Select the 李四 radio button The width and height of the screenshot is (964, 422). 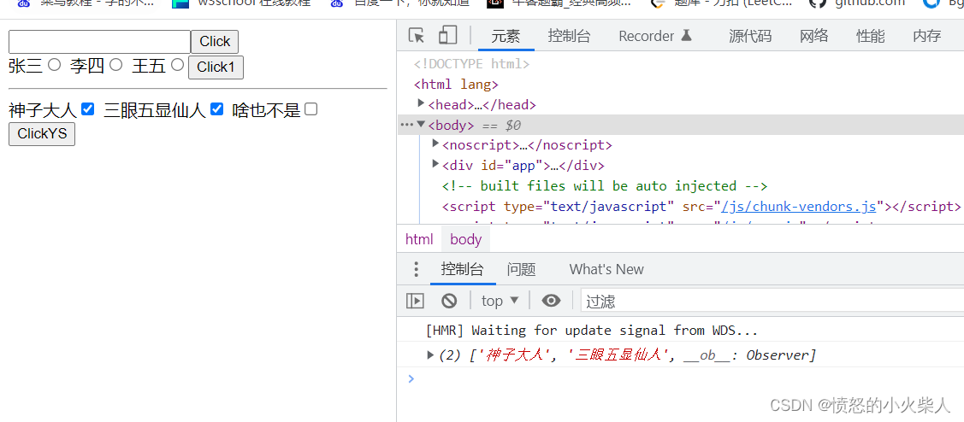point(115,64)
